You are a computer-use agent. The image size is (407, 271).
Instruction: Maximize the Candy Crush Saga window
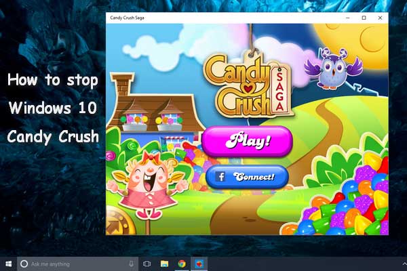point(364,18)
